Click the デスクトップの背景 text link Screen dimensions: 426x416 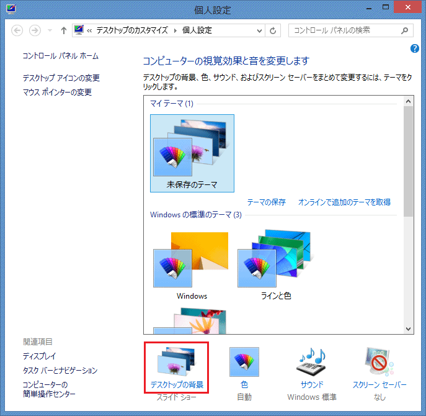177,384
